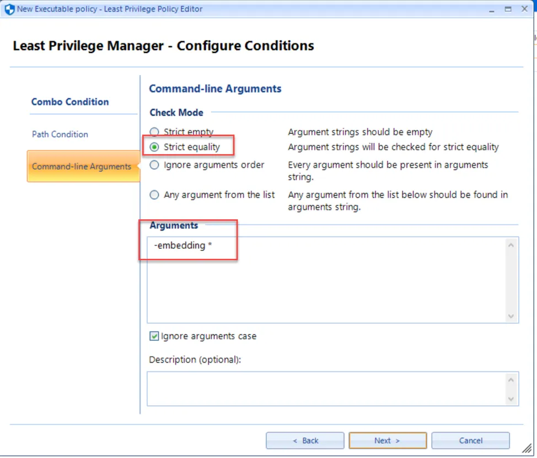This screenshot has width=537, height=458.
Task: Click the window resize grip corner
Action: (x=527, y=448)
